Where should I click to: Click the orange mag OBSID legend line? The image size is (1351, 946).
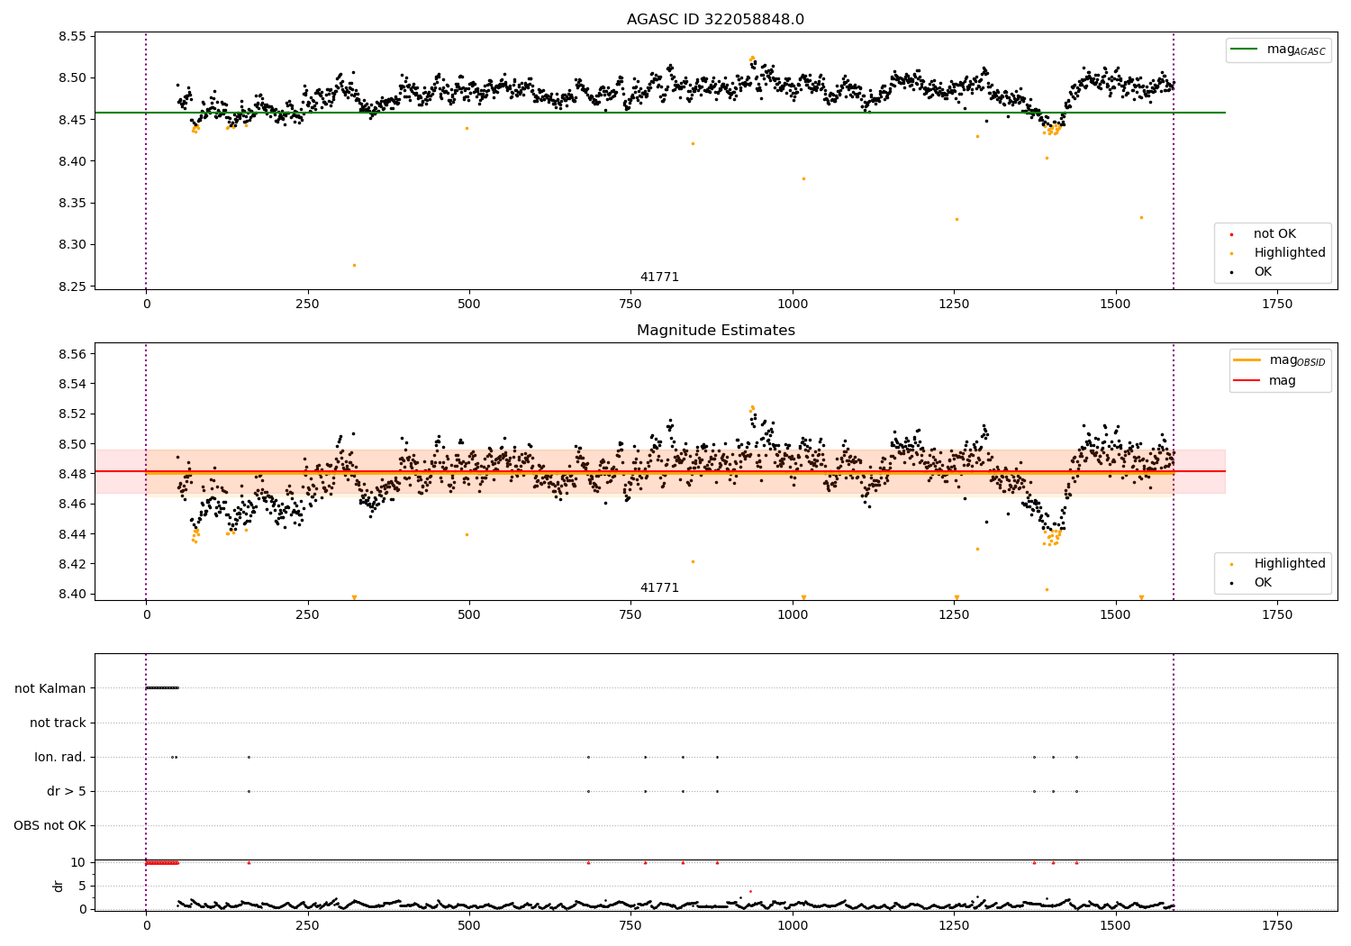tap(1247, 360)
